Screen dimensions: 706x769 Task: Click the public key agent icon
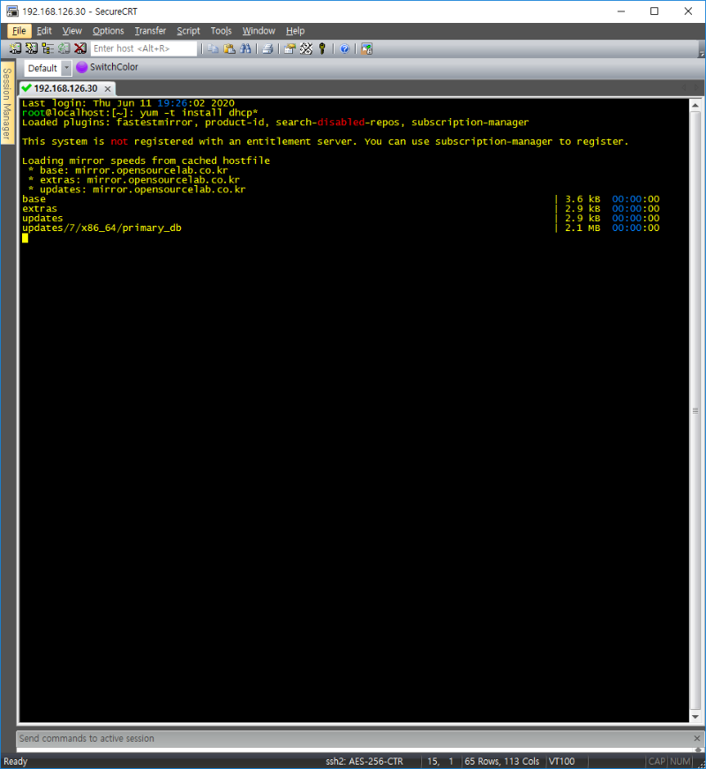point(322,49)
